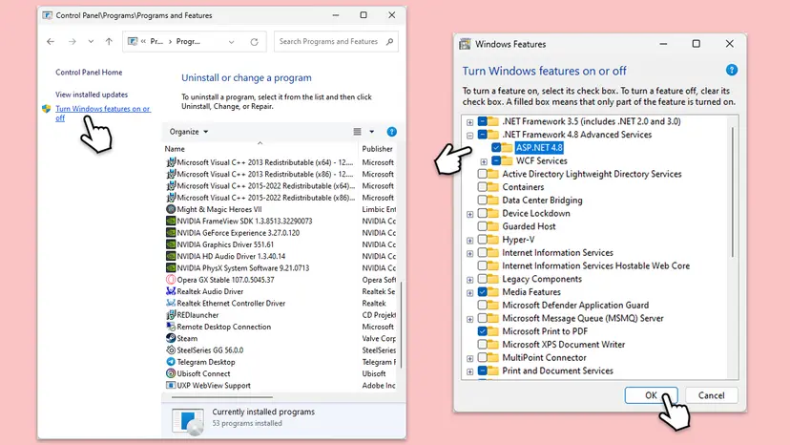790x445 pixels.
Task: Click the help icon in Programs and Features
Action: (391, 132)
